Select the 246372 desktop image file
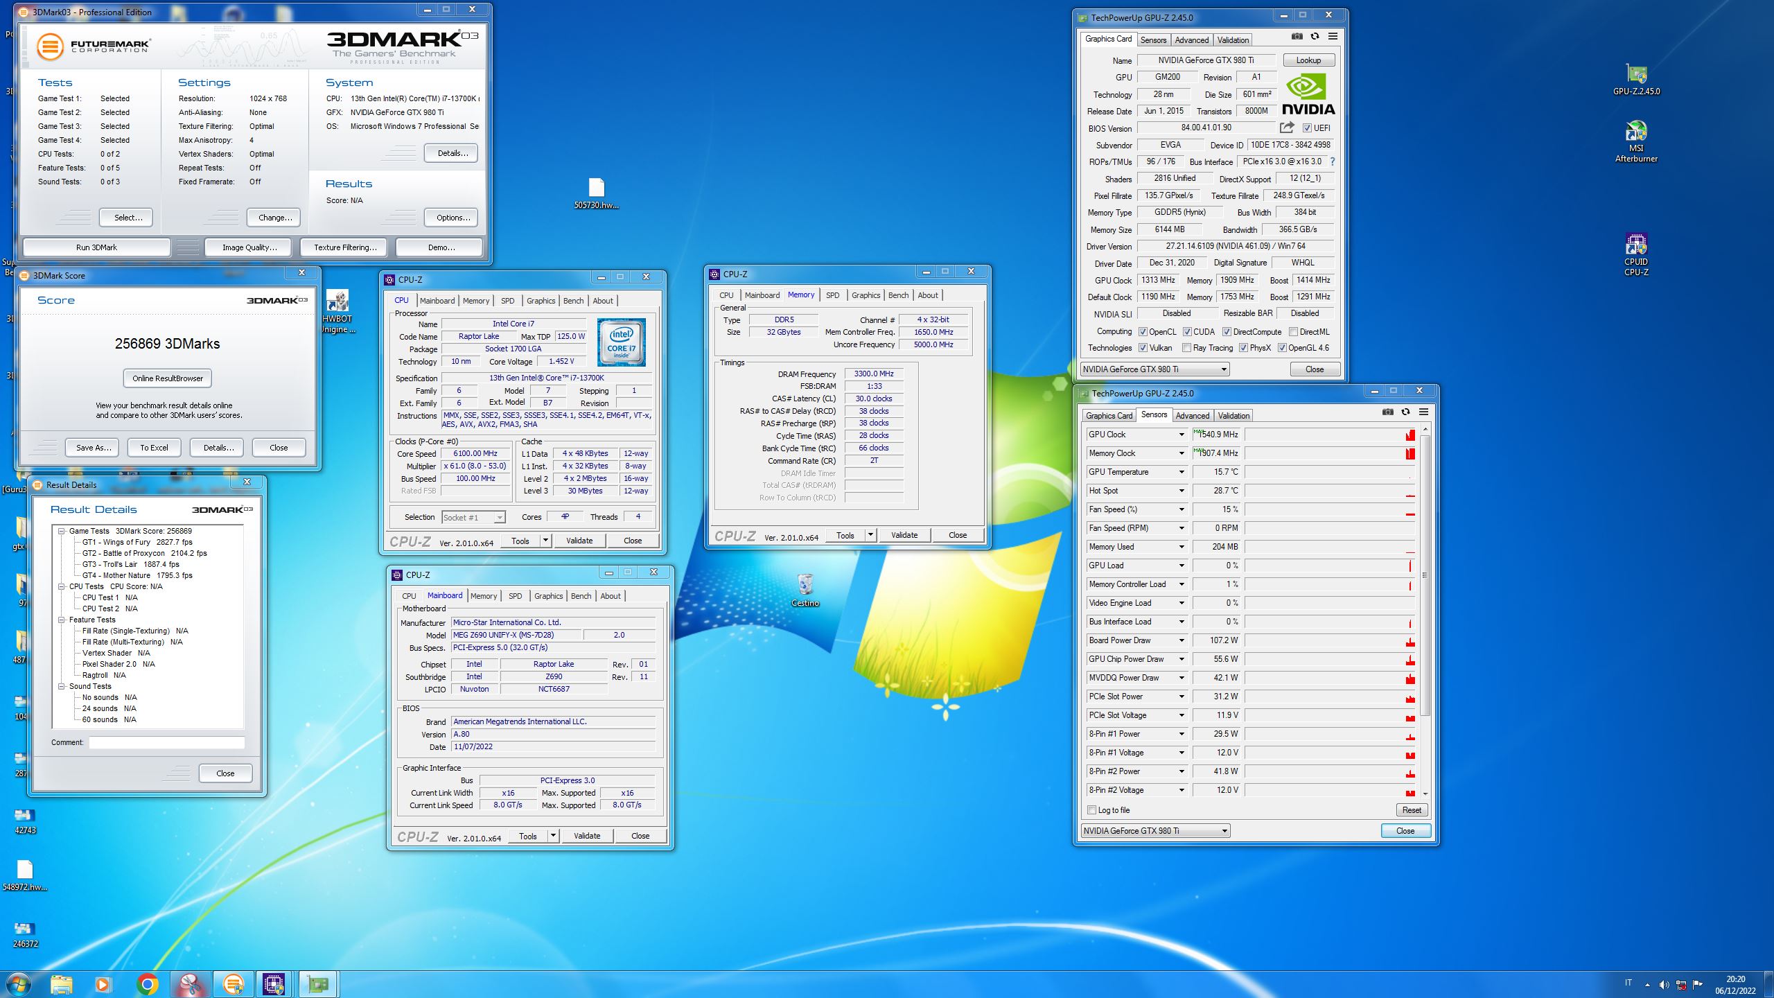This screenshot has height=998, width=1774. point(25,934)
